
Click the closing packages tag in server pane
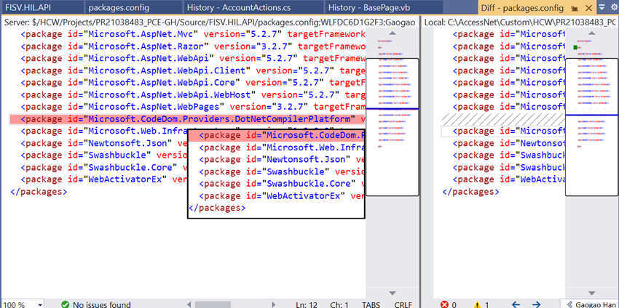39,192
